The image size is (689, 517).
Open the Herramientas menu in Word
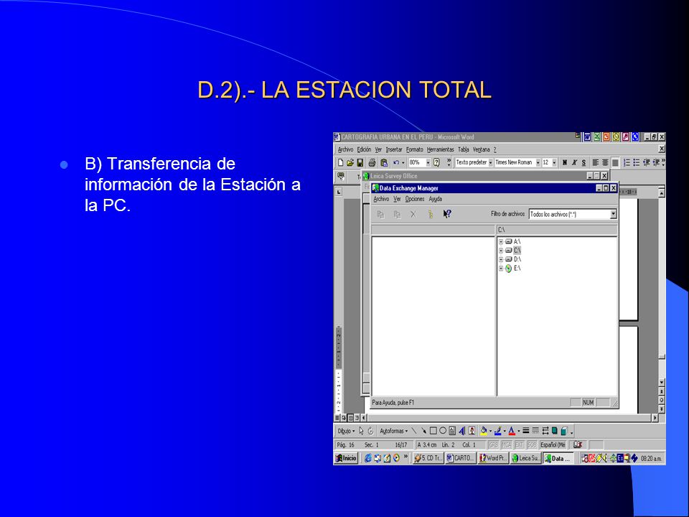coord(440,149)
